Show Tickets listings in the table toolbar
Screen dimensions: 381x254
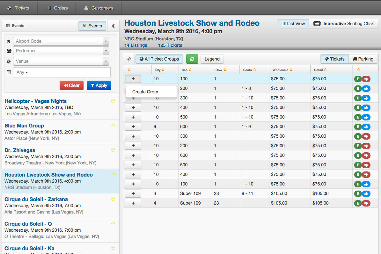[334, 59]
